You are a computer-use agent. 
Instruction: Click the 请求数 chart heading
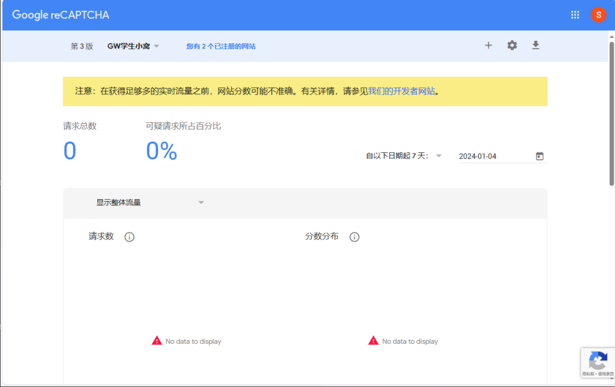coord(101,236)
